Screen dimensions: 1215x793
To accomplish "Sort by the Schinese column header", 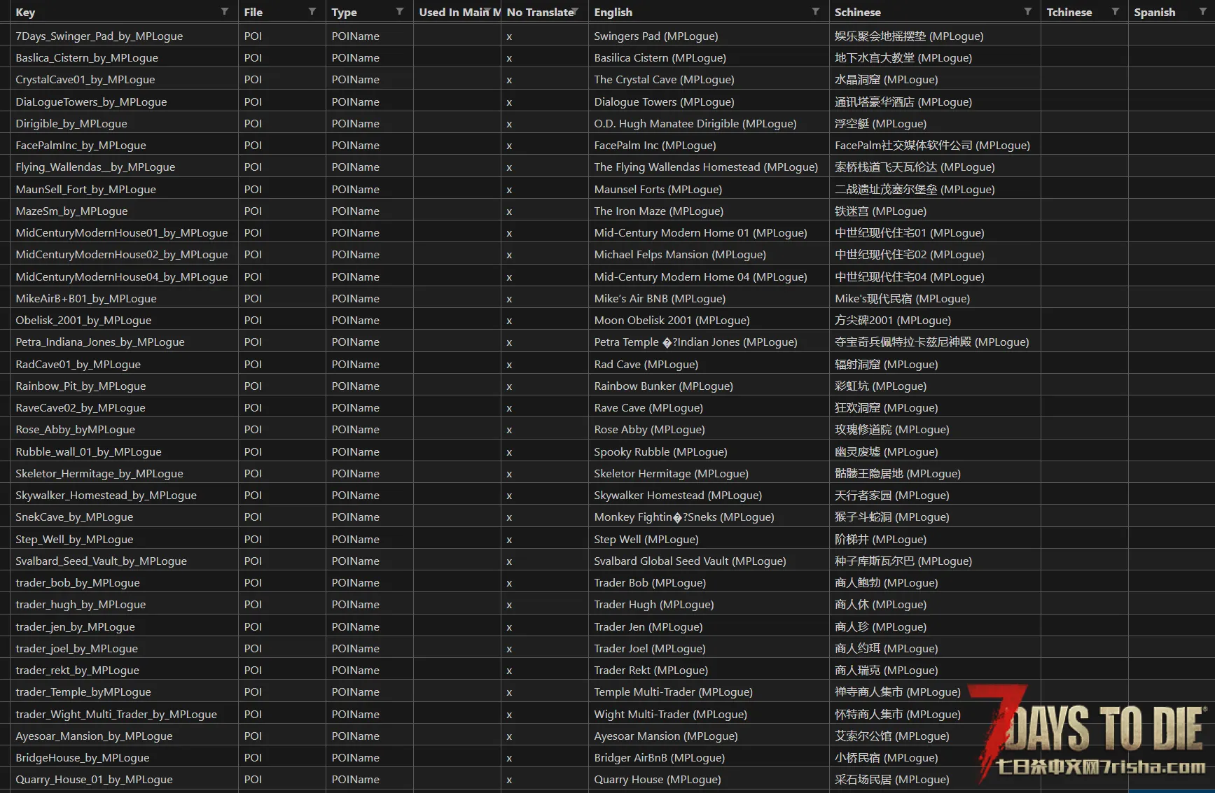I will (x=858, y=12).
